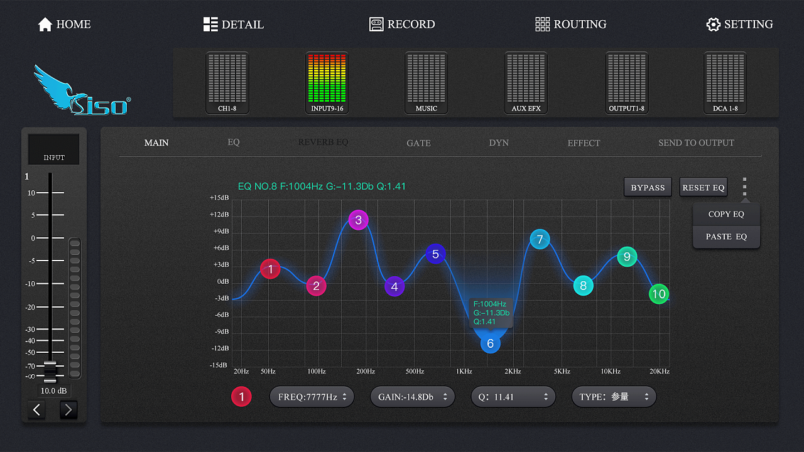Screen dimensions: 804x452
Task: Click the INPUT channel name display
Action: click(54, 149)
